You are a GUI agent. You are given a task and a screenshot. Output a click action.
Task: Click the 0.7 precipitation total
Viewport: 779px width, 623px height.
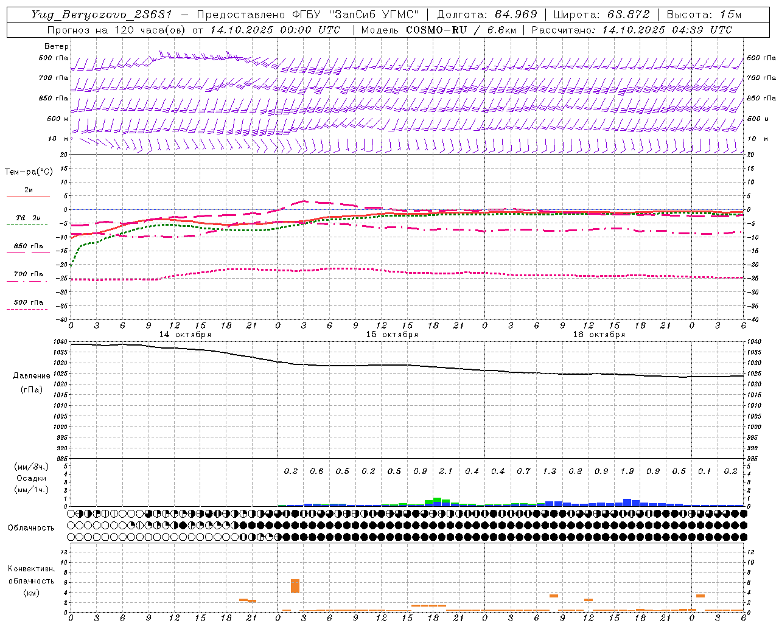point(523,472)
